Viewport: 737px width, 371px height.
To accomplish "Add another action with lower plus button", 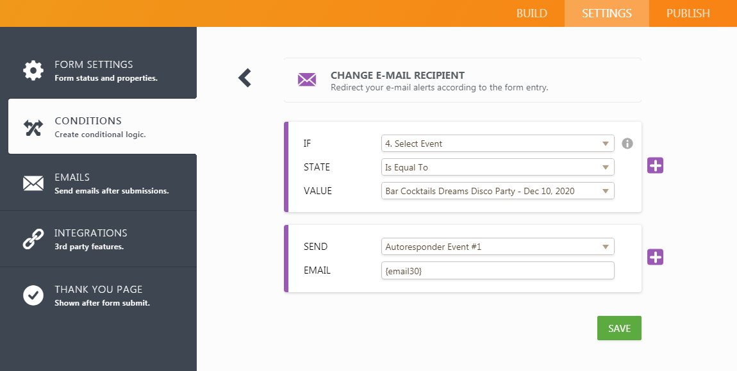I will coord(655,257).
